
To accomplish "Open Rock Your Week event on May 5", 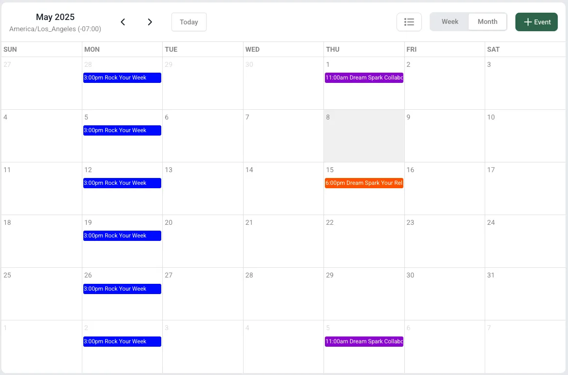I will pos(122,130).
